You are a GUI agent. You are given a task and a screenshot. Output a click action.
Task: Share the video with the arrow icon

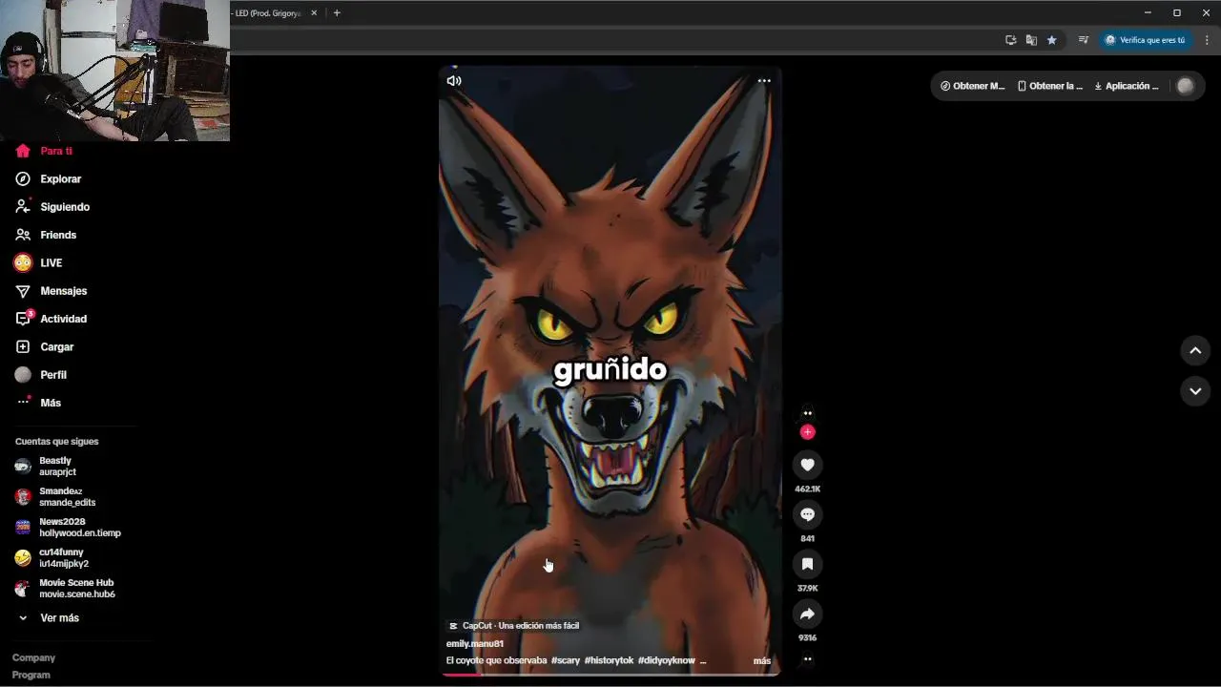click(807, 614)
